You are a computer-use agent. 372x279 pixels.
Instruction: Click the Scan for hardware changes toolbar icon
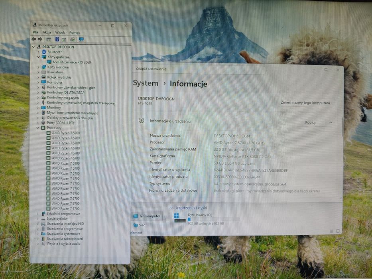pyautogui.click(x=73, y=39)
